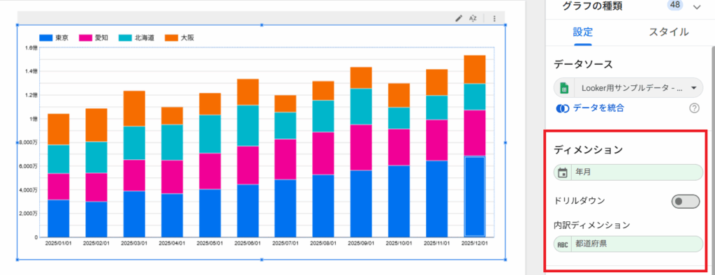
Task: Click the data blend icon
Action: coord(562,109)
